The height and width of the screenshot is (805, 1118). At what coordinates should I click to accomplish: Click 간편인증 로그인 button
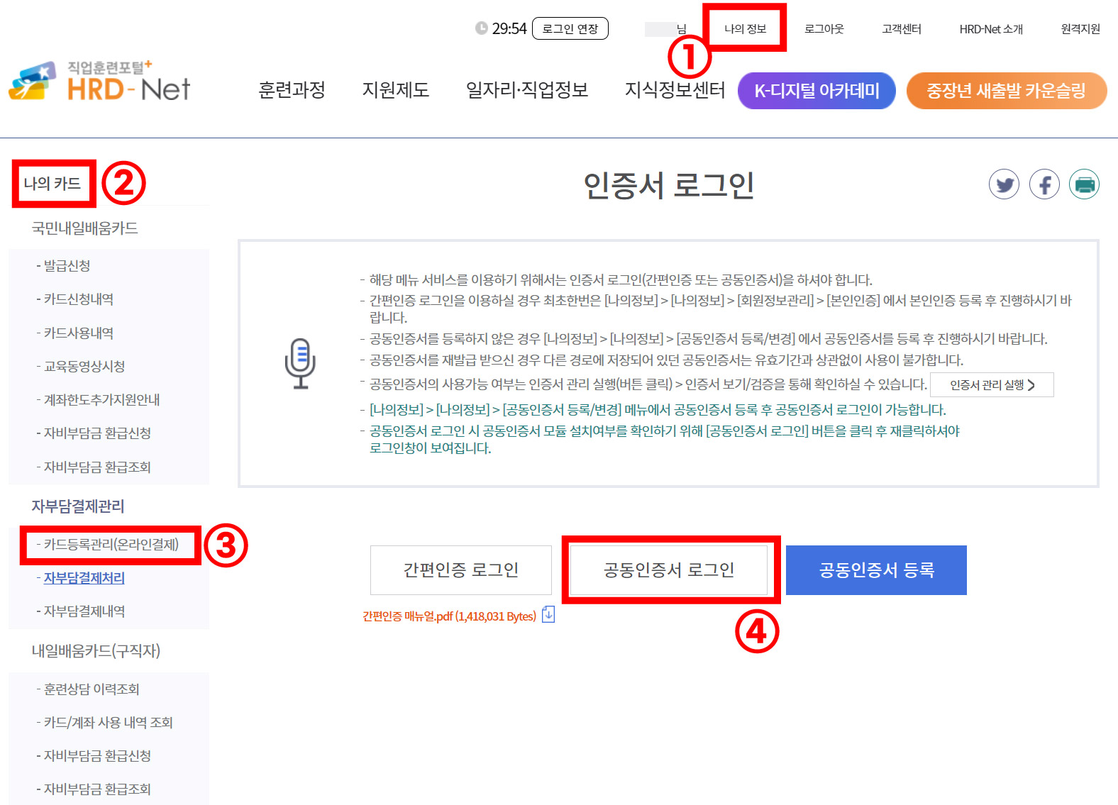tap(461, 570)
